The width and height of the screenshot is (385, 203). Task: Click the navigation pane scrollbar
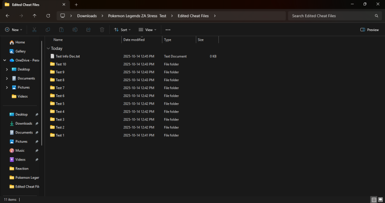42,93
